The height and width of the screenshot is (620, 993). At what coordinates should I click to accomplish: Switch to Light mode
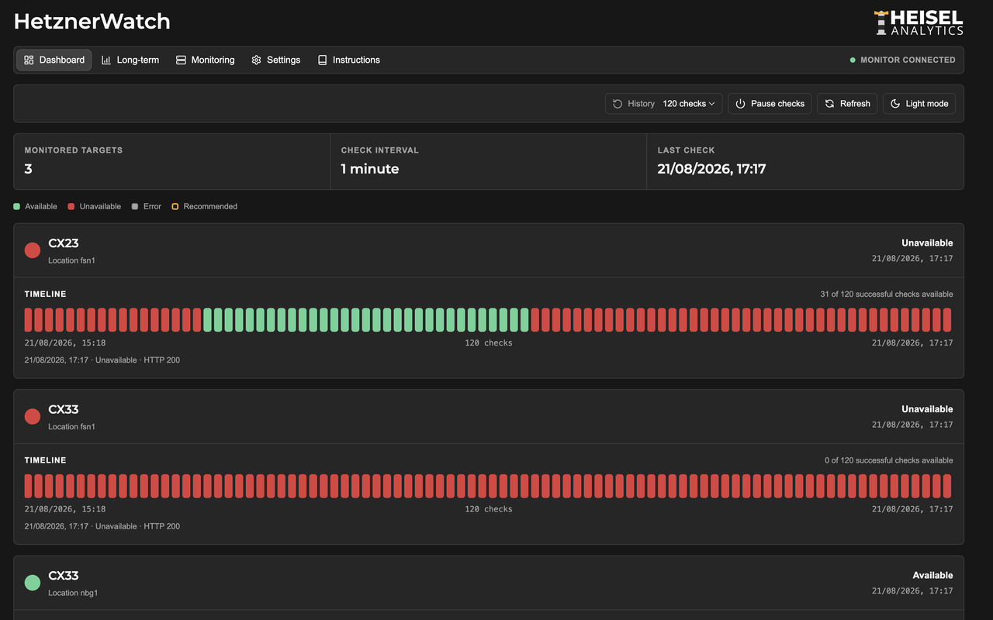tap(919, 104)
